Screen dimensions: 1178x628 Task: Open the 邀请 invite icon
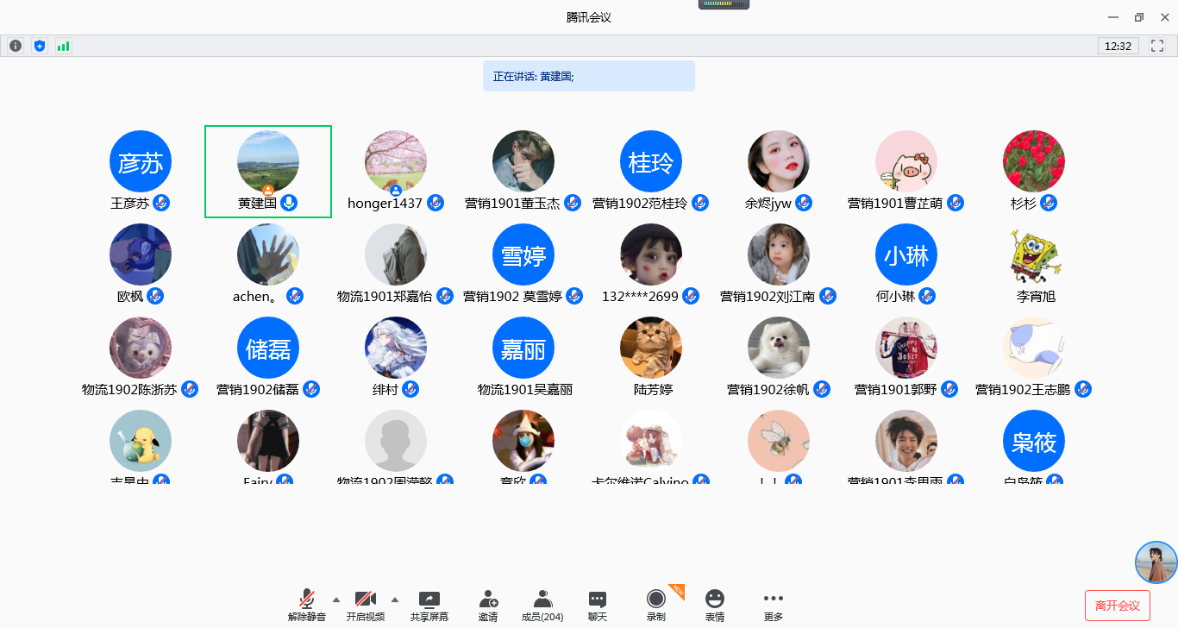(488, 605)
